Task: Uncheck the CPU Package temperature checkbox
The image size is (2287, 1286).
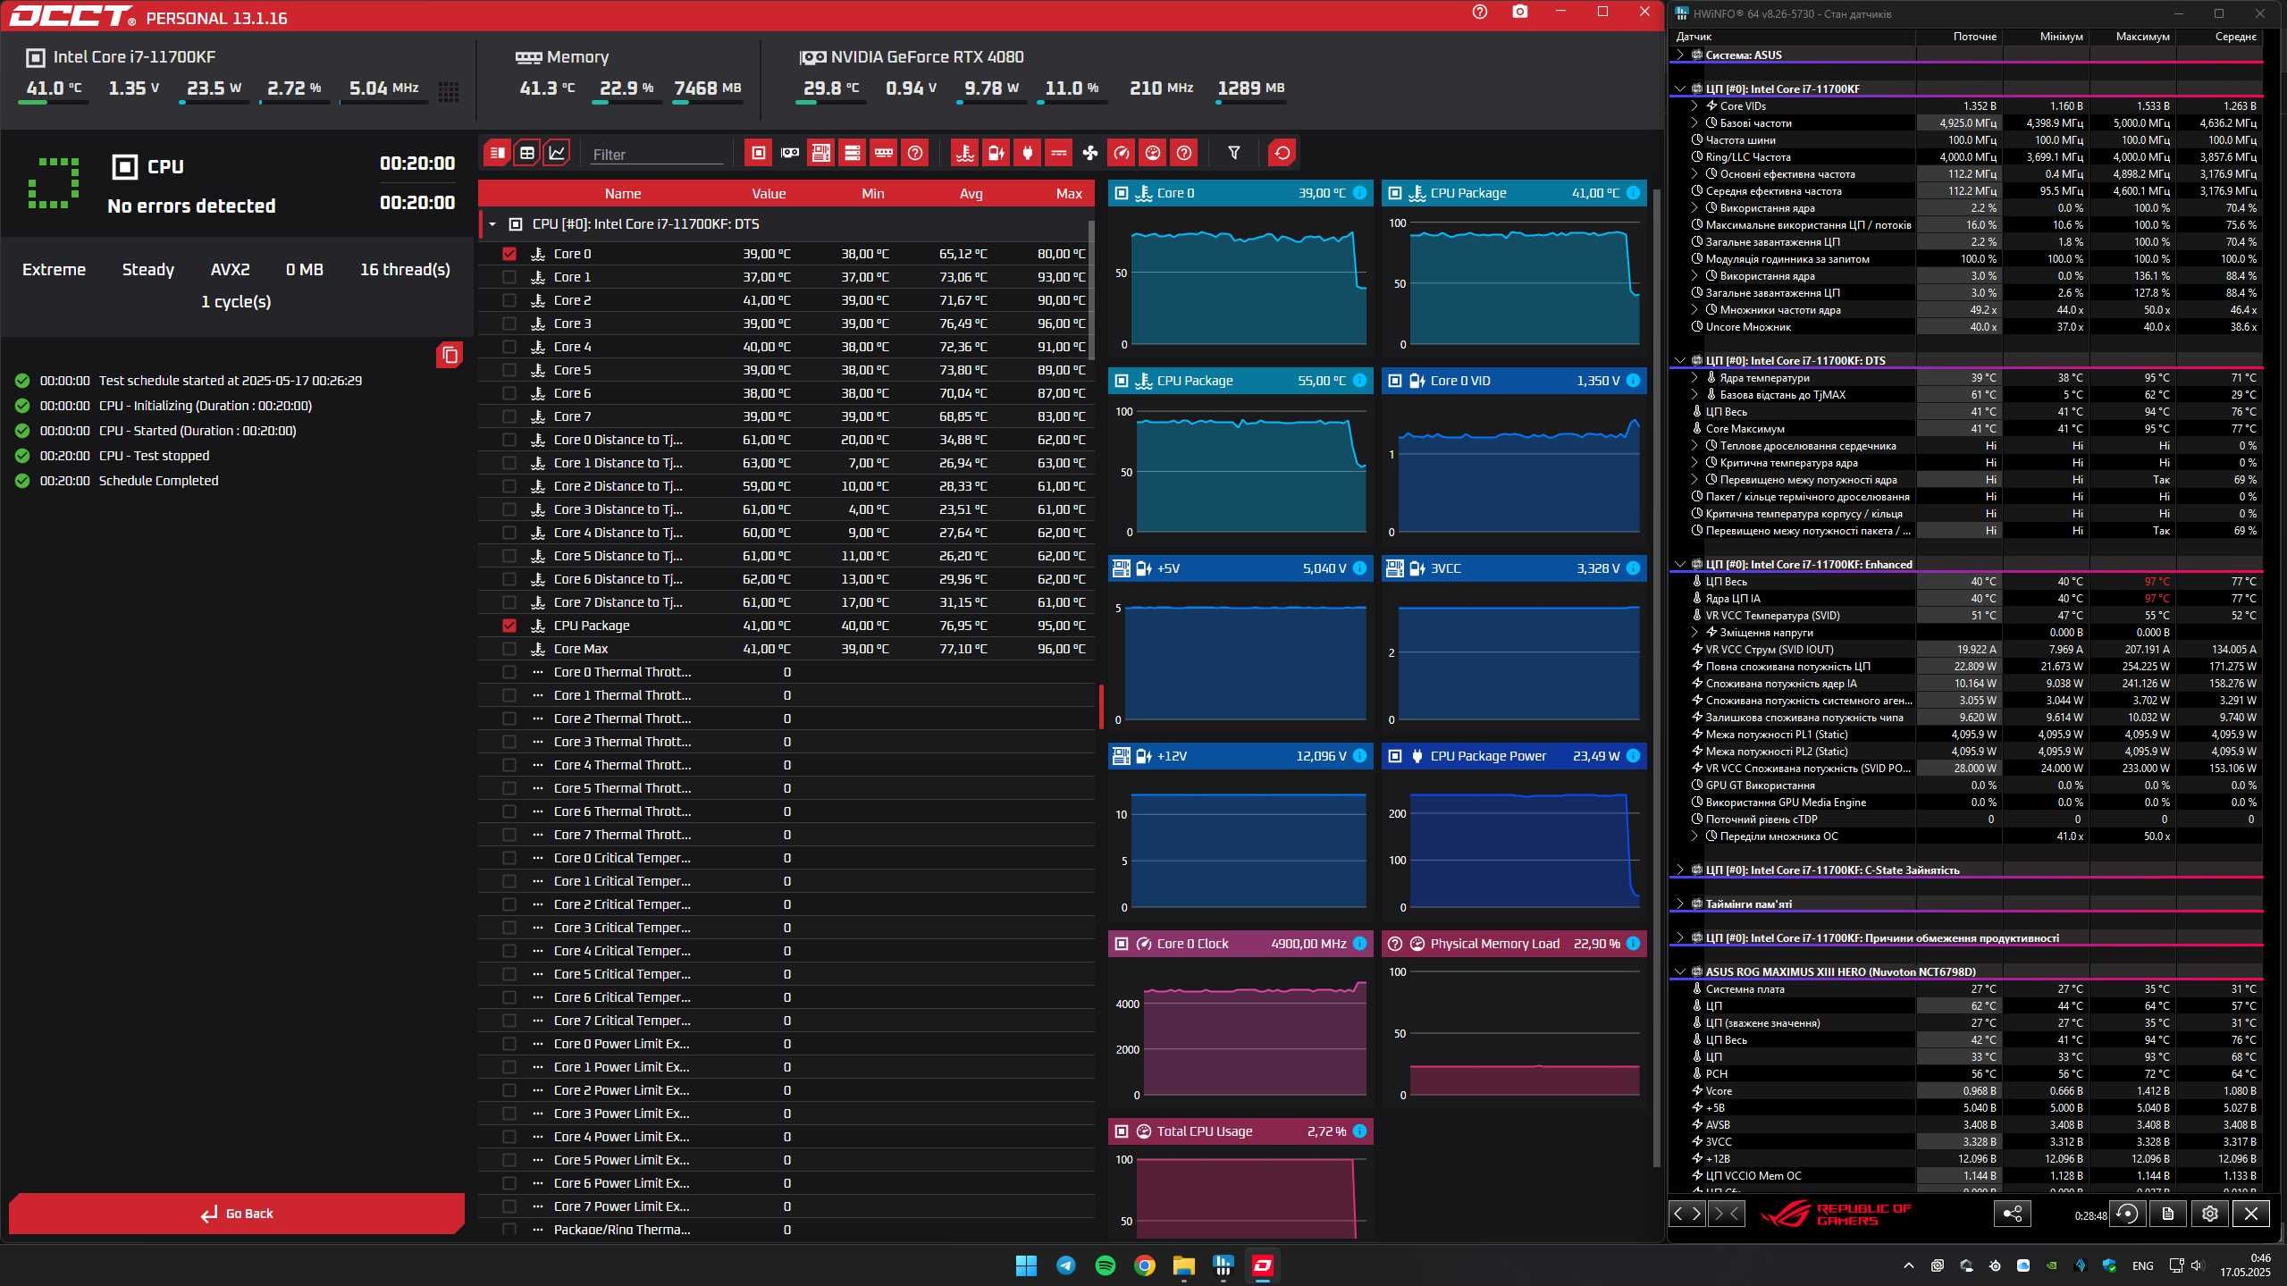Action: coord(509,626)
